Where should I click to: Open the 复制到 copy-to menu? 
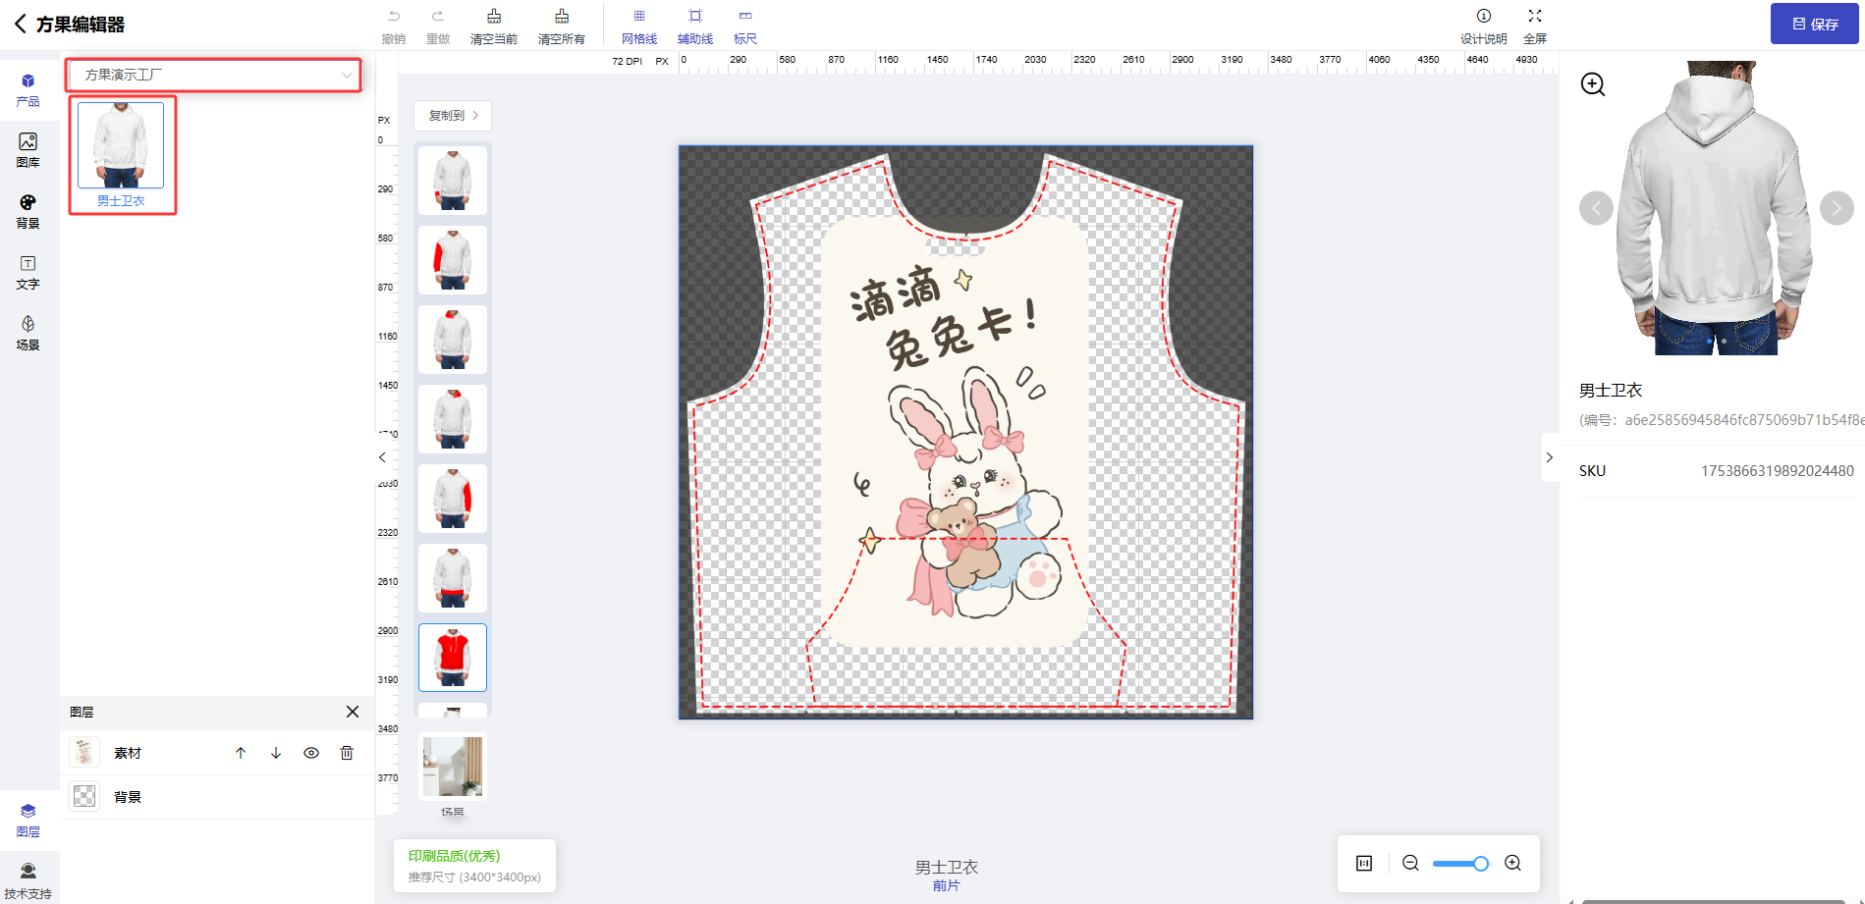point(453,116)
